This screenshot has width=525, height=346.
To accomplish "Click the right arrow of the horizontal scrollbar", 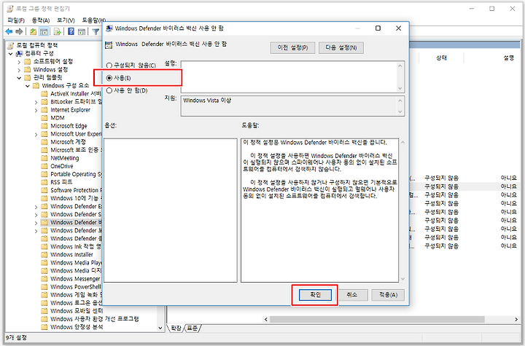I will (516, 320).
